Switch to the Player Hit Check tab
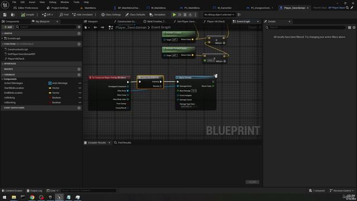Image resolution: width=357 pixels, height=201 pixels. pos(214,21)
